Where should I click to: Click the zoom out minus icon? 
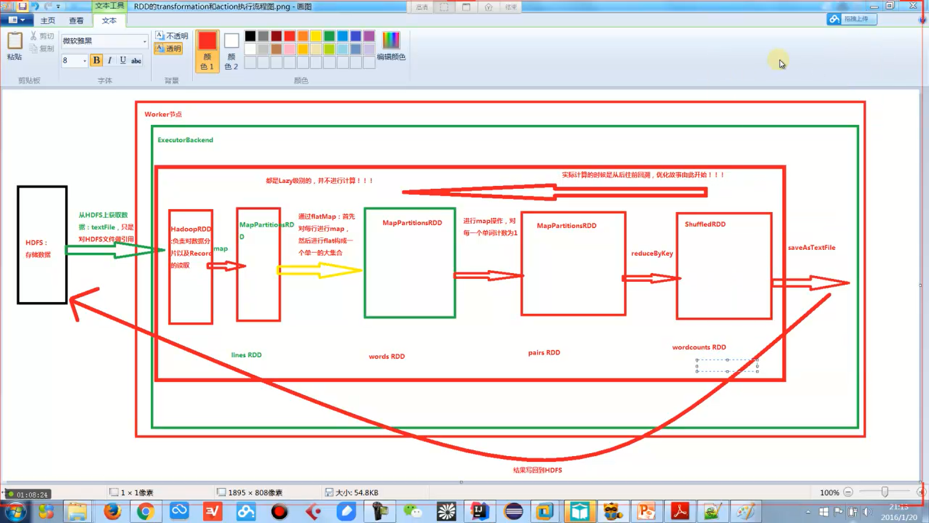point(848,492)
